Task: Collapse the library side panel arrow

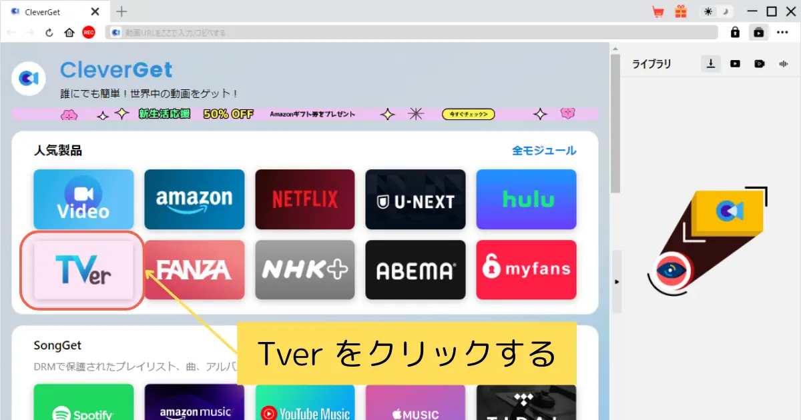Action: (617, 282)
